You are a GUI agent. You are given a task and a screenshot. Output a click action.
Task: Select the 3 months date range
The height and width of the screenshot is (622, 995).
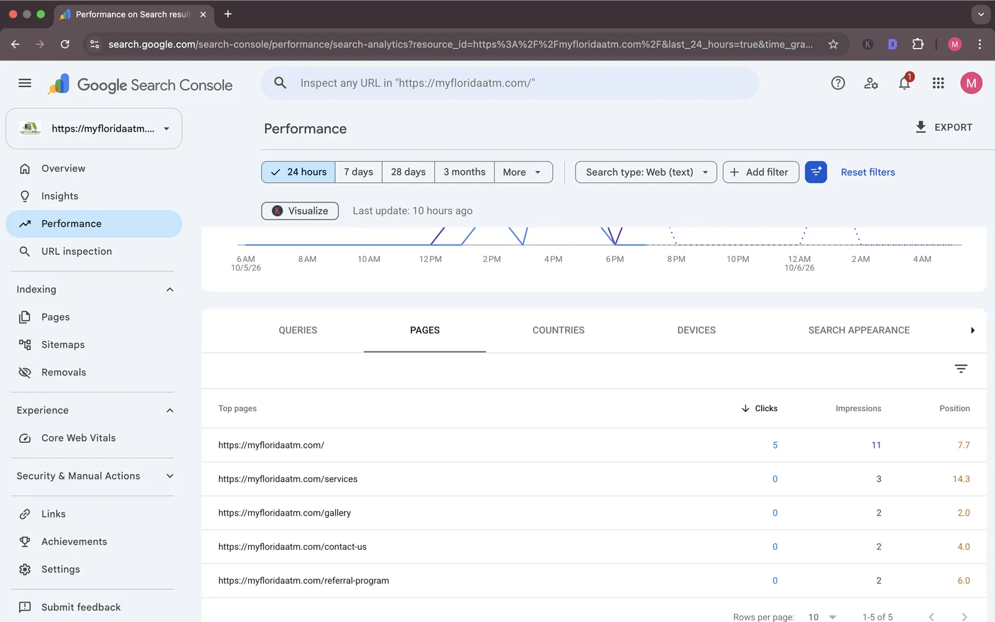tap(465, 172)
